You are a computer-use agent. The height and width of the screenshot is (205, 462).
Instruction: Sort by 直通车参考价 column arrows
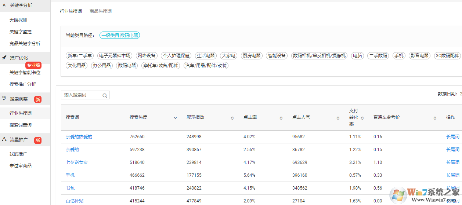(435, 118)
